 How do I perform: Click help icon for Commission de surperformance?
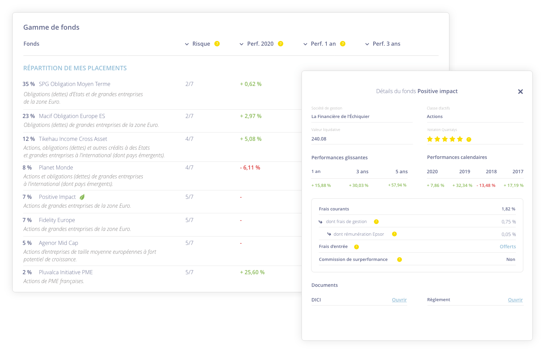coord(400,260)
